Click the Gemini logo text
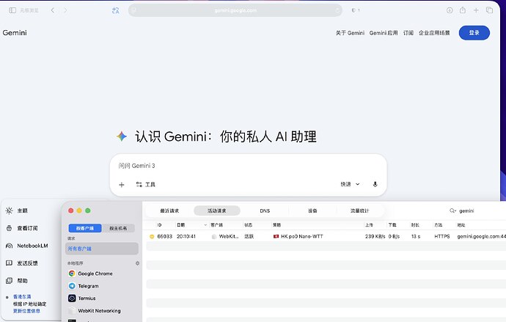The height and width of the screenshot is (322, 506). click(x=15, y=32)
